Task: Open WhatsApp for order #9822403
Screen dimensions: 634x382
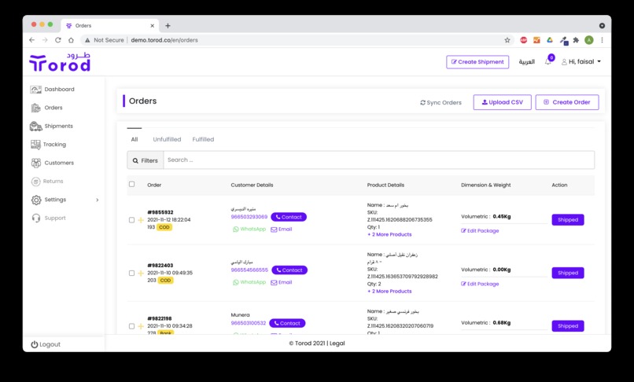Action: 249,282
